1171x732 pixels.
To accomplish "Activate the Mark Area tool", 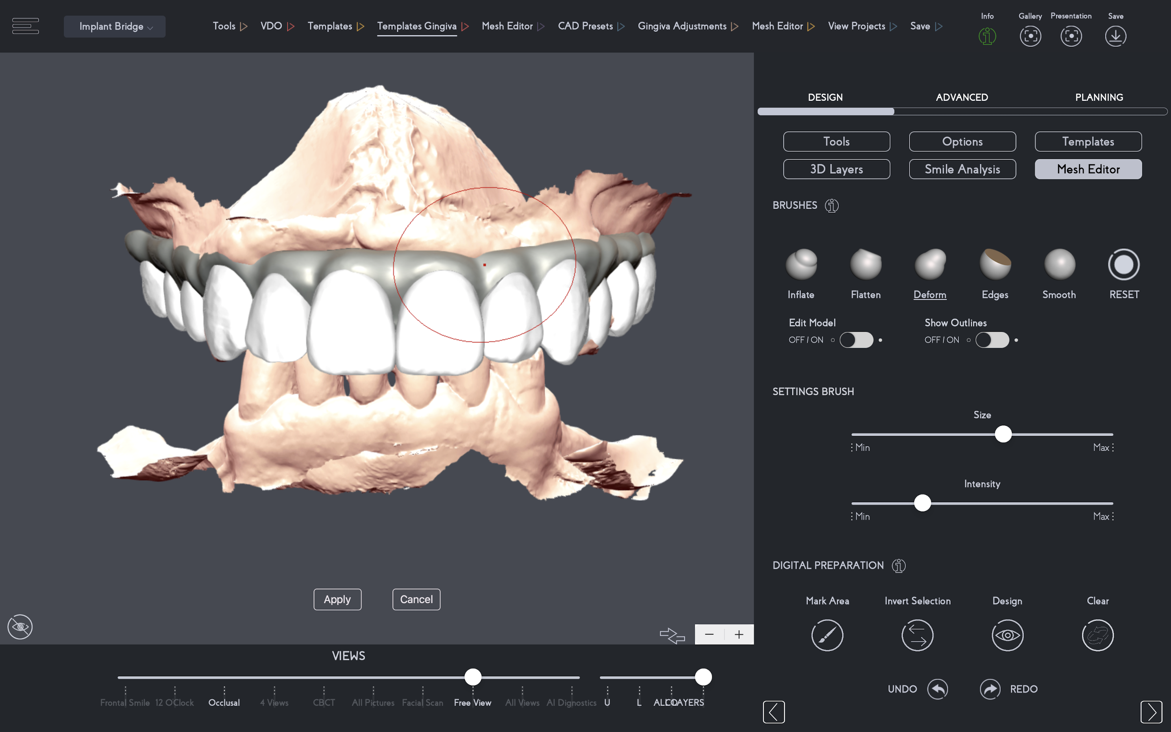I will click(x=827, y=635).
